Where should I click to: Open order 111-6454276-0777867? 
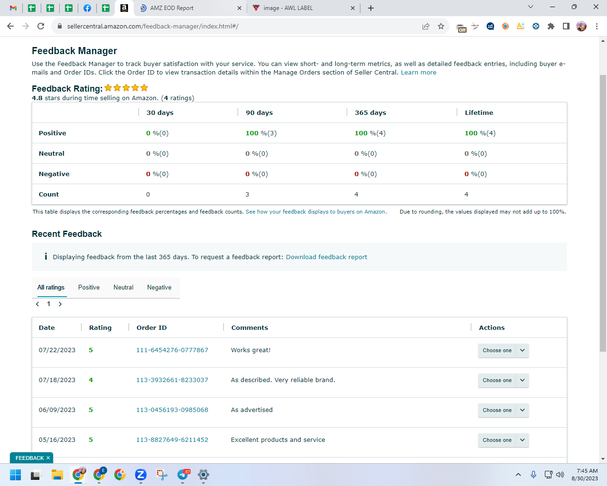172,350
